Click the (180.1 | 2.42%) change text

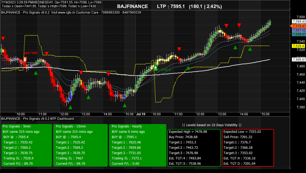coord(205,7)
